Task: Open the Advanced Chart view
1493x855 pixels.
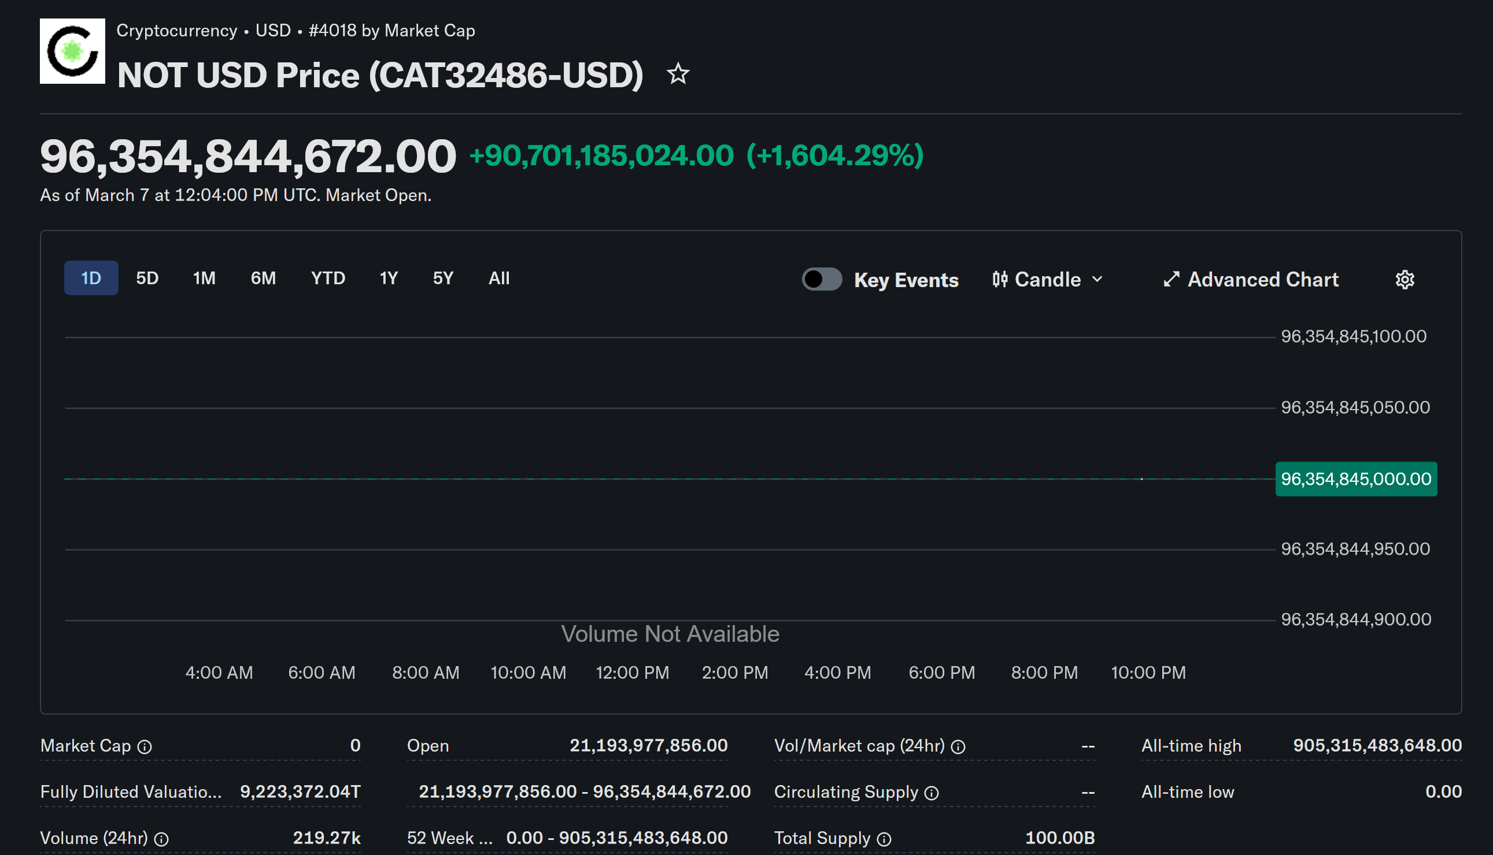Action: coord(1250,280)
